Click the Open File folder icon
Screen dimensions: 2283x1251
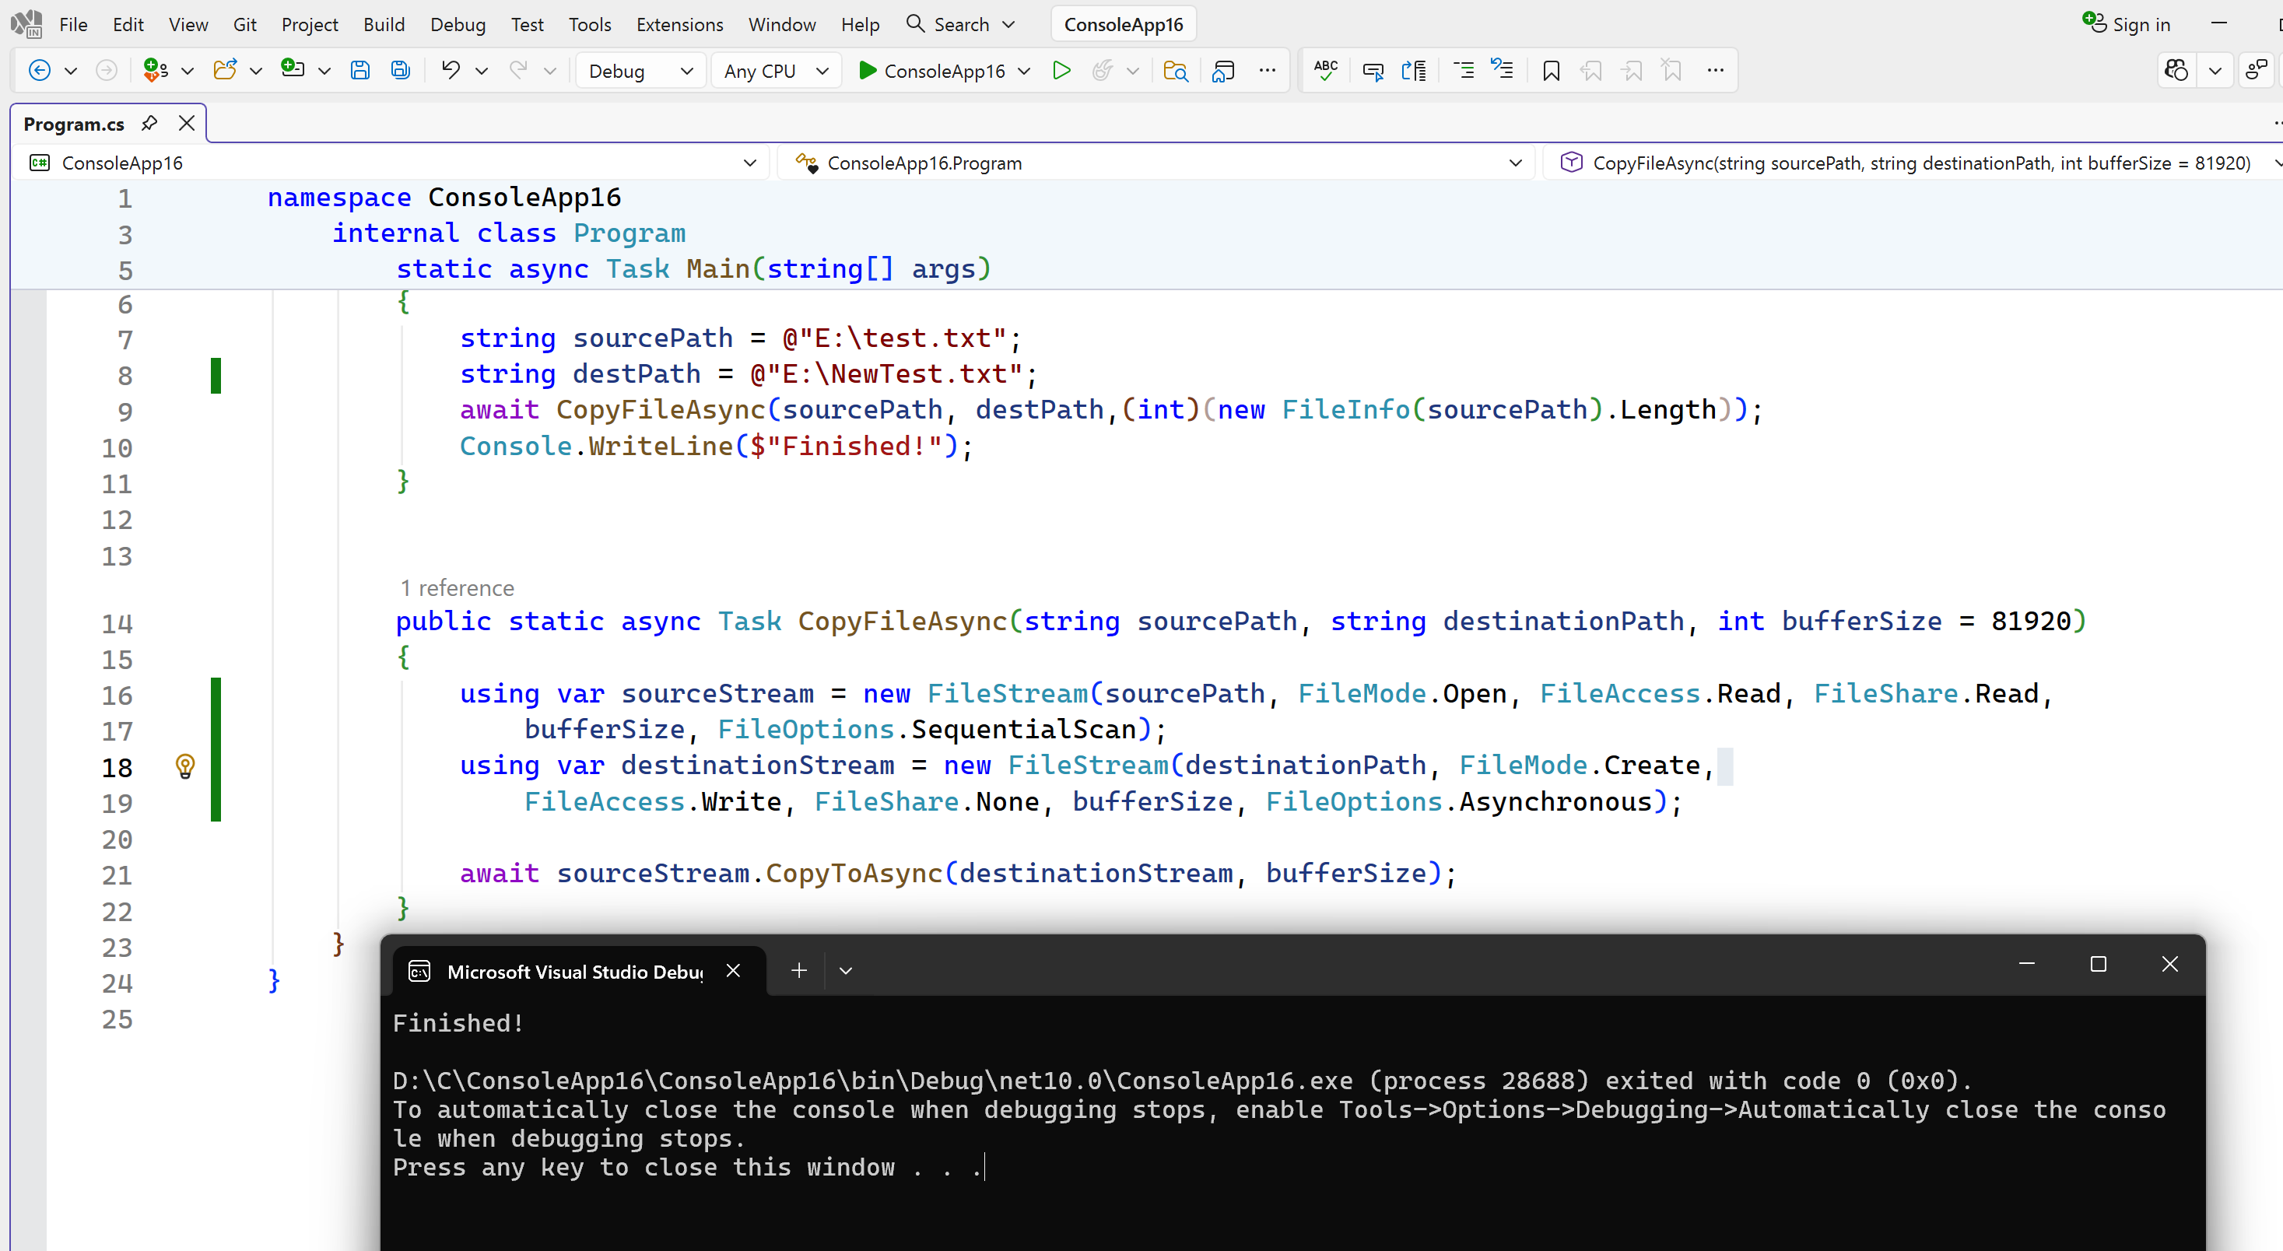point(225,71)
